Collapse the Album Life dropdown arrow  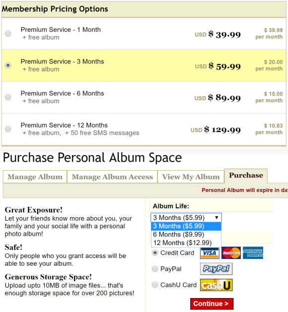click(x=216, y=217)
